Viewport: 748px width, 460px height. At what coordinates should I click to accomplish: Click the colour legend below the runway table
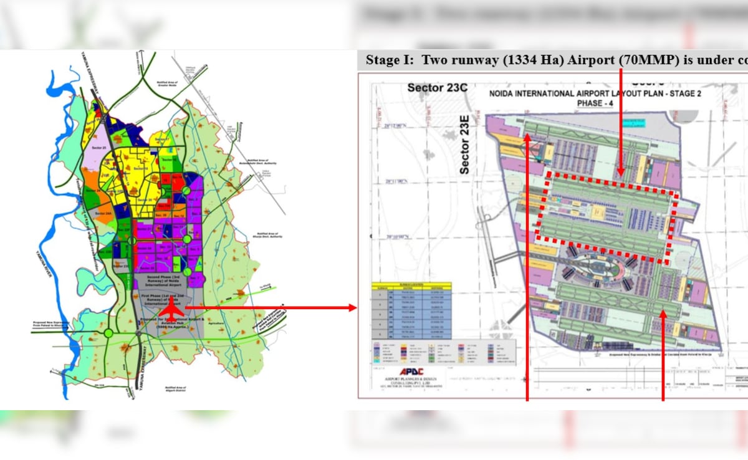(x=444, y=353)
